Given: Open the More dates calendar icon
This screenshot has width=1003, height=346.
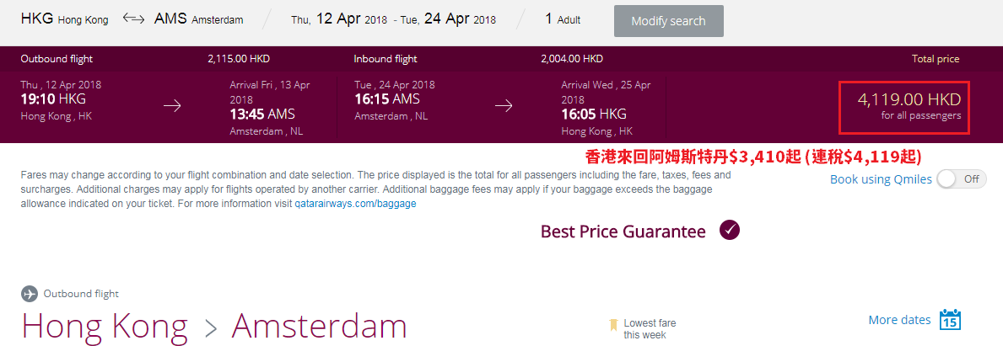Looking at the screenshot, I should click(x=951, y=319).
